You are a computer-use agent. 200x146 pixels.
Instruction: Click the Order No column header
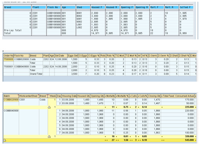click(8, 56)
